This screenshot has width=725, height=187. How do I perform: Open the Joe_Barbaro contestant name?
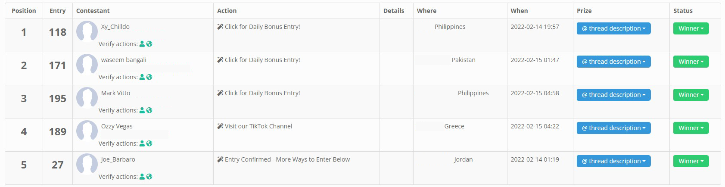[x=118, y=159]
